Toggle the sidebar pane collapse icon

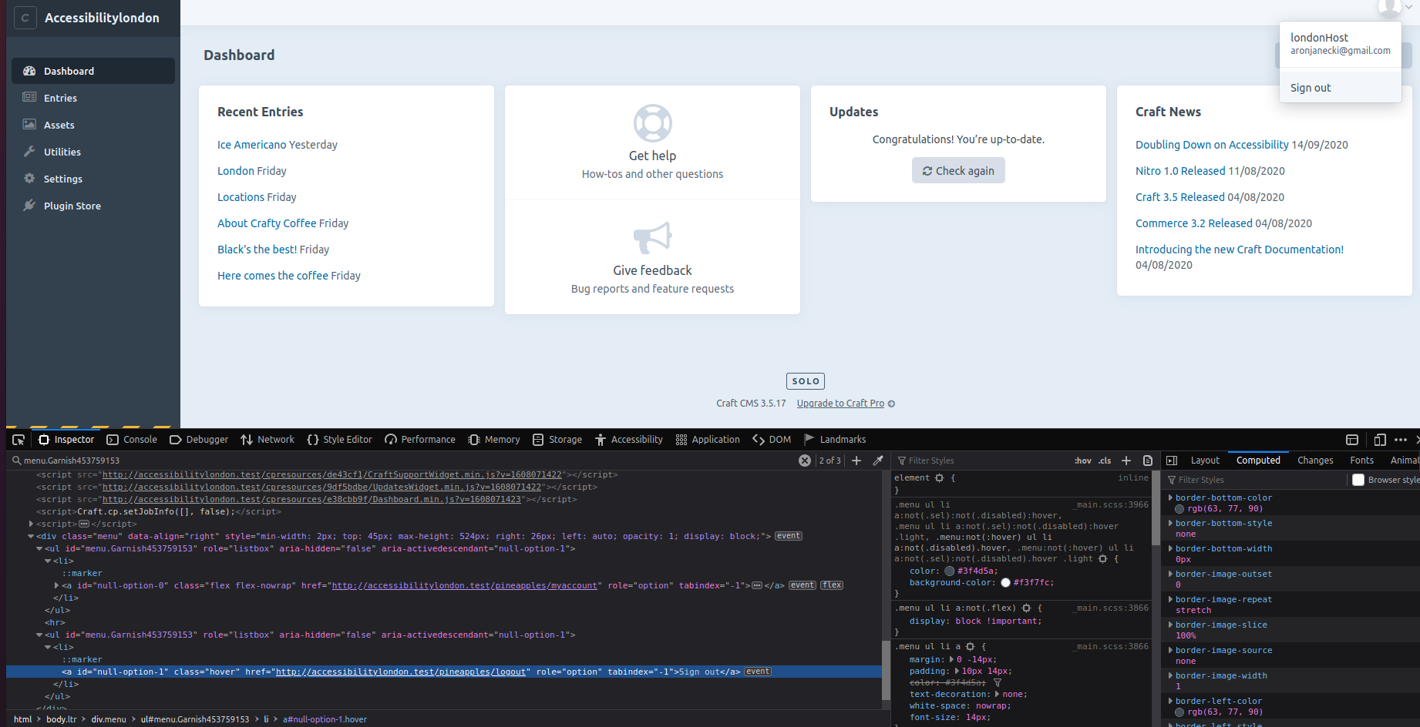pyautogui.click(x=1172, y=461)
